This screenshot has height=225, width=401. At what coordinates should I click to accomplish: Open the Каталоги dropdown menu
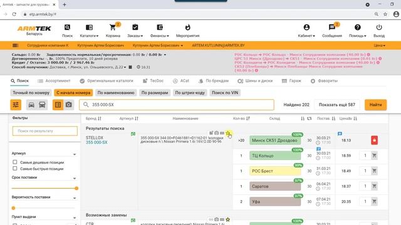pos(89,31)
